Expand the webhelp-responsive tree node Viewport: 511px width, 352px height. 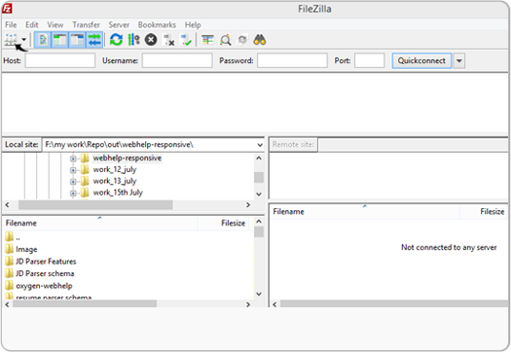(x=73, y=158)
